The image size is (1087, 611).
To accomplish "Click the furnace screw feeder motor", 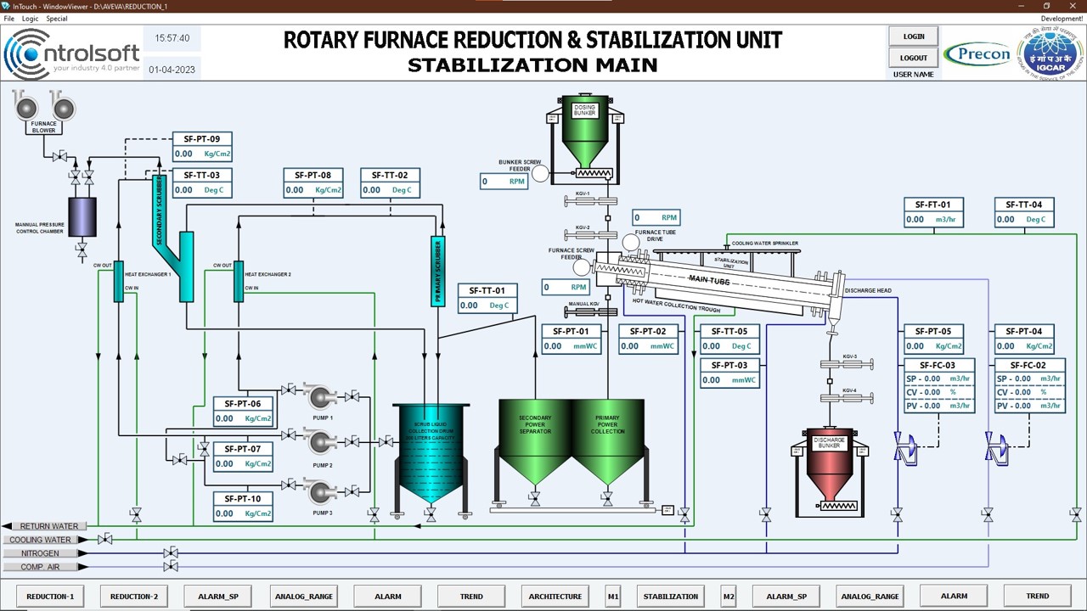I will click(581, 268).
